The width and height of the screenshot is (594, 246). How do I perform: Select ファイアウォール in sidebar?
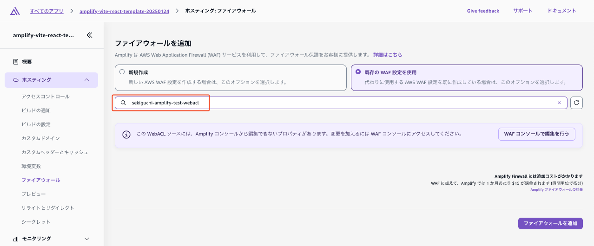pos(41,180)
